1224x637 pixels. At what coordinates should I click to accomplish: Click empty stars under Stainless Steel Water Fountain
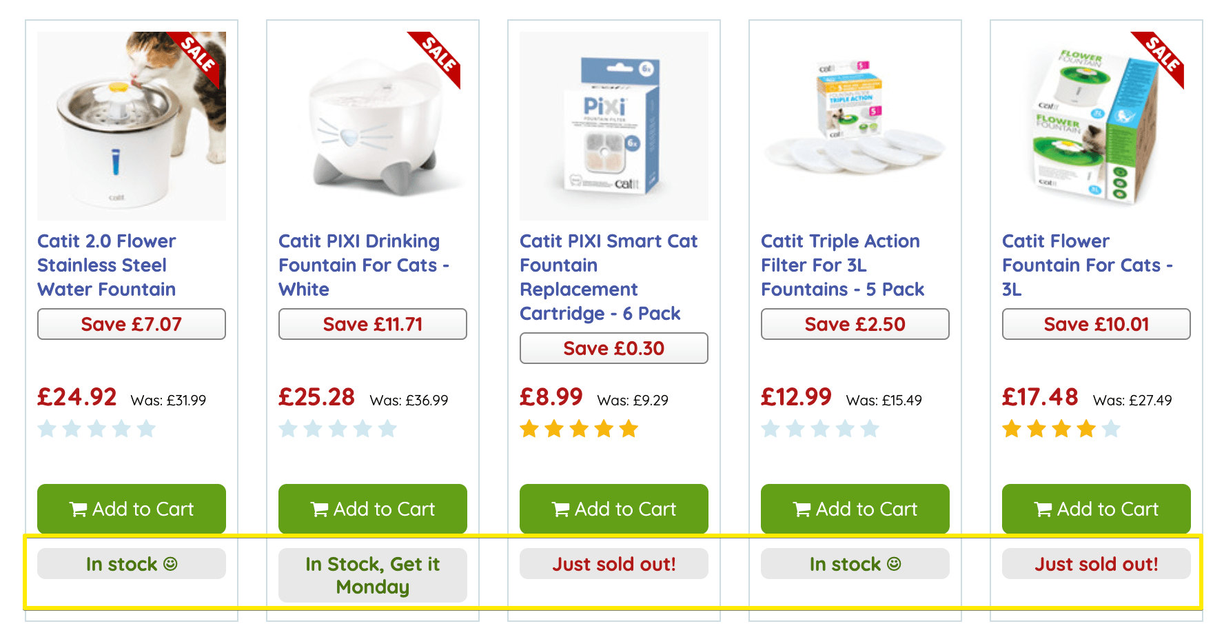(x=96, y=429)
